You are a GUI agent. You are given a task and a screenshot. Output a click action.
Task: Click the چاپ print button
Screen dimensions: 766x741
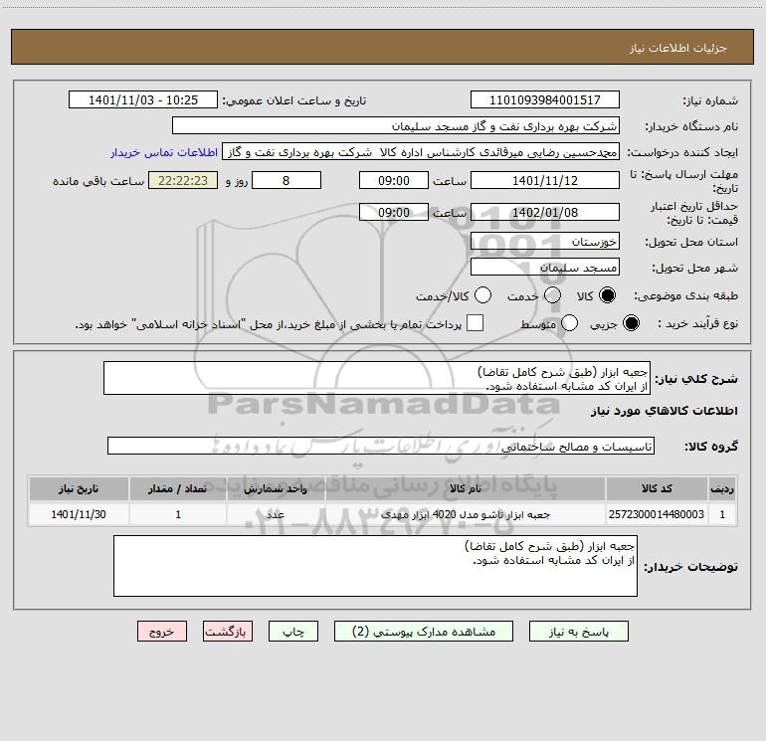(293, 632)
